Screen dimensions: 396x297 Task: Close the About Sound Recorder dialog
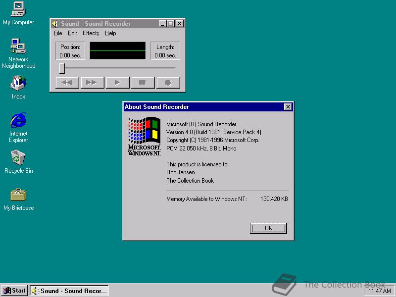click(288, 107)
